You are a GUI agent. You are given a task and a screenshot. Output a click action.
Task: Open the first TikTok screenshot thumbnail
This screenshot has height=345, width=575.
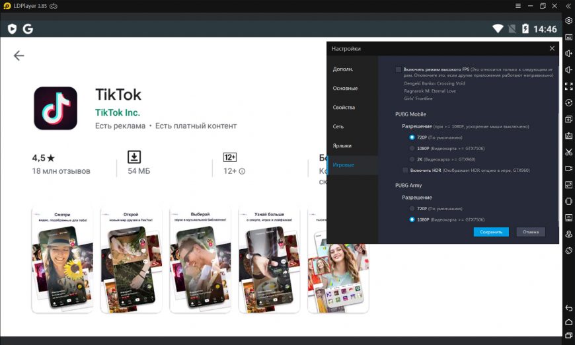(61, 260)
